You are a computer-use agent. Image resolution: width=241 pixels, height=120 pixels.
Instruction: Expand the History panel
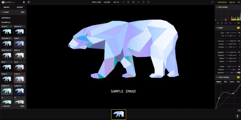(x=2, y=106)
